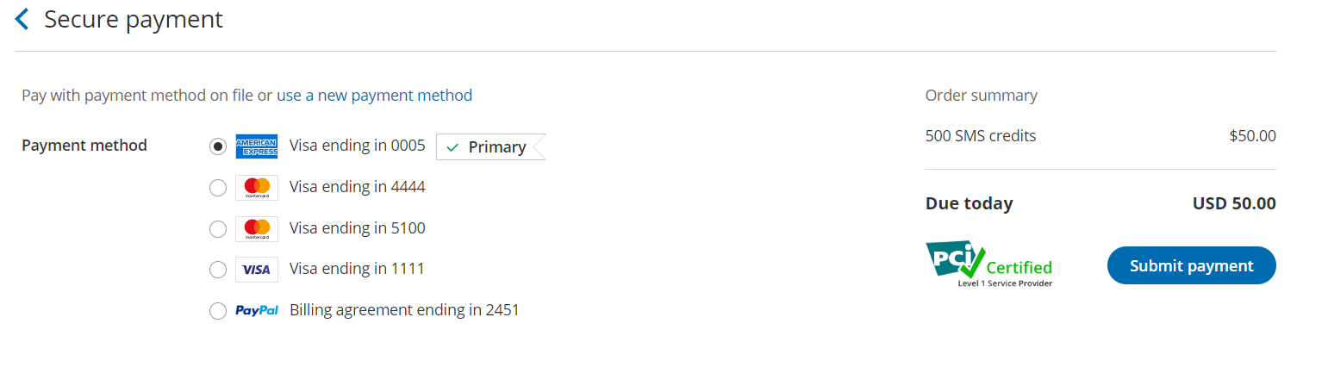The height and width of the screenshot is (392, 1328).
Task: Click the 'Secure payment' page heading
Action: click(134, 19)
